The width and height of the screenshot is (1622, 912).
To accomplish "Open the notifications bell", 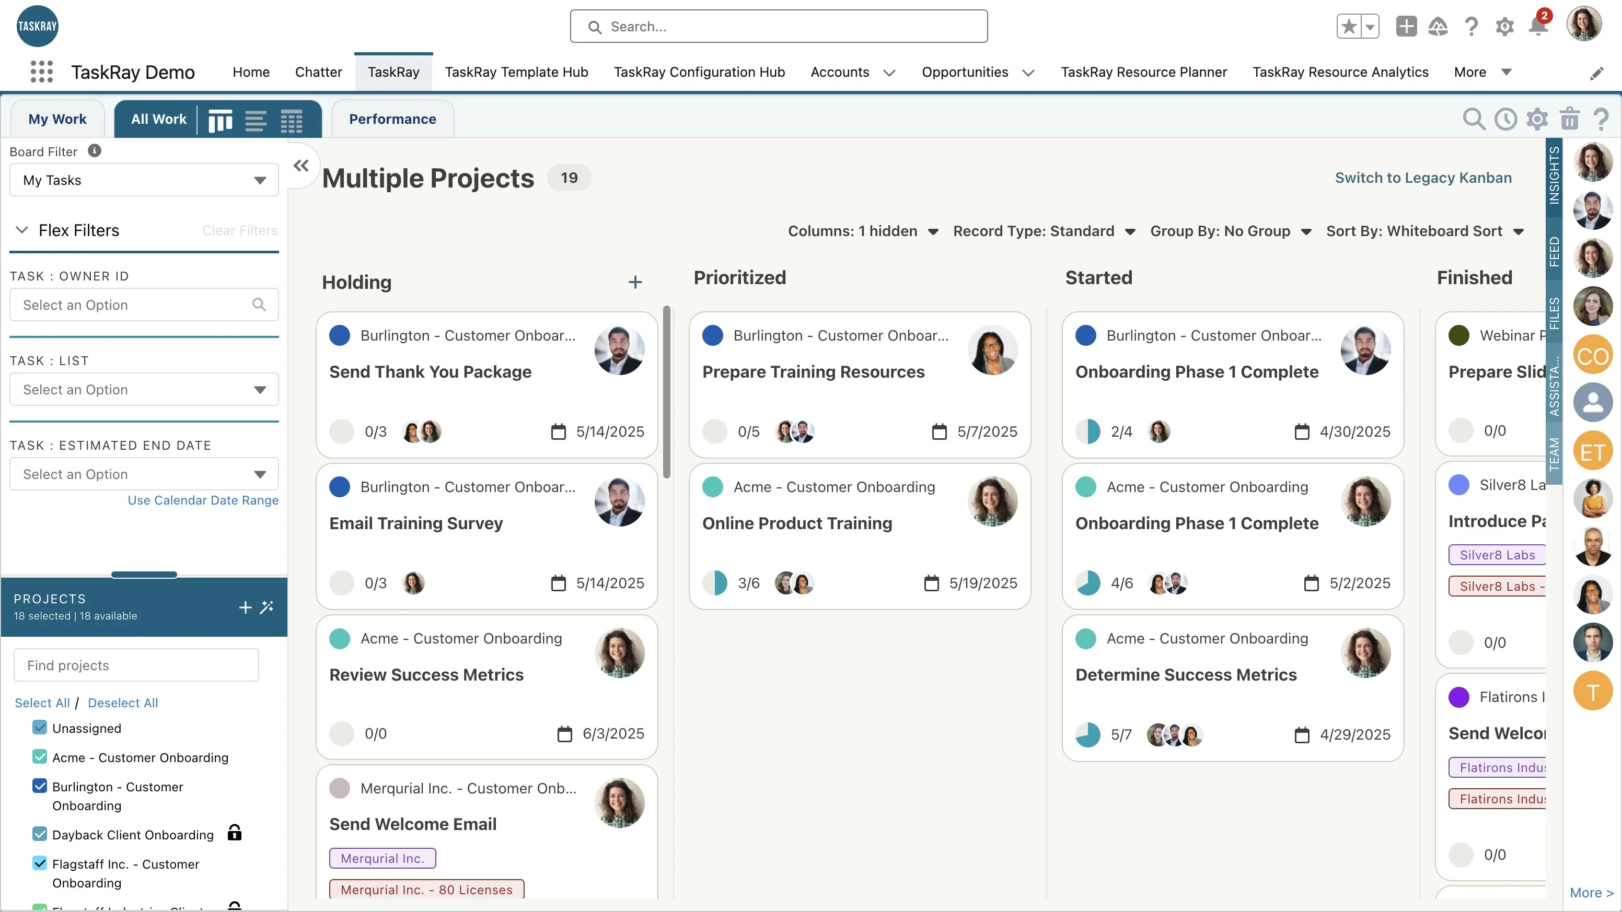I will (x=1538, y=27).
